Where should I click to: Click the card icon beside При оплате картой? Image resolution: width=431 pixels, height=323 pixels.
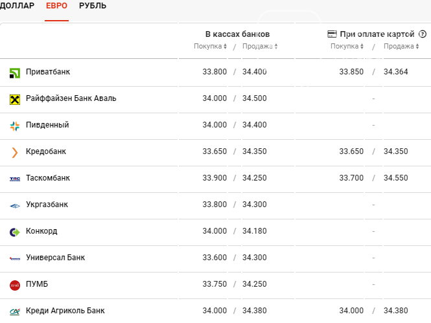point(332,34)
